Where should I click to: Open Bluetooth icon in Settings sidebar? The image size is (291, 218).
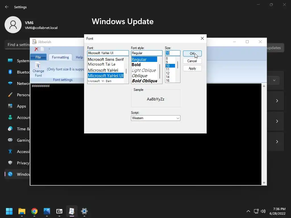(10, 72)
